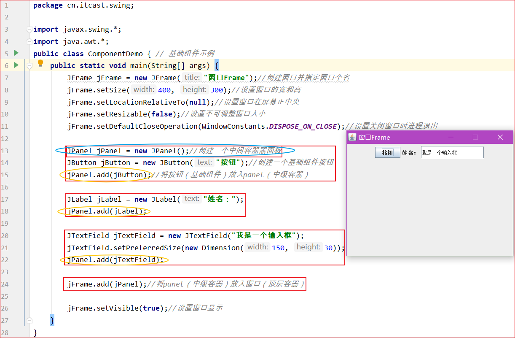Screen dimensions: 515x338
Task: Click the 姓名 label in the Swing window
Action: pyautogui.click(x=410, y=152)
